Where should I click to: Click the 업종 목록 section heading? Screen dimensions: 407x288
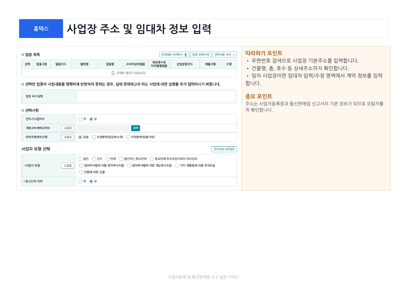32,55
